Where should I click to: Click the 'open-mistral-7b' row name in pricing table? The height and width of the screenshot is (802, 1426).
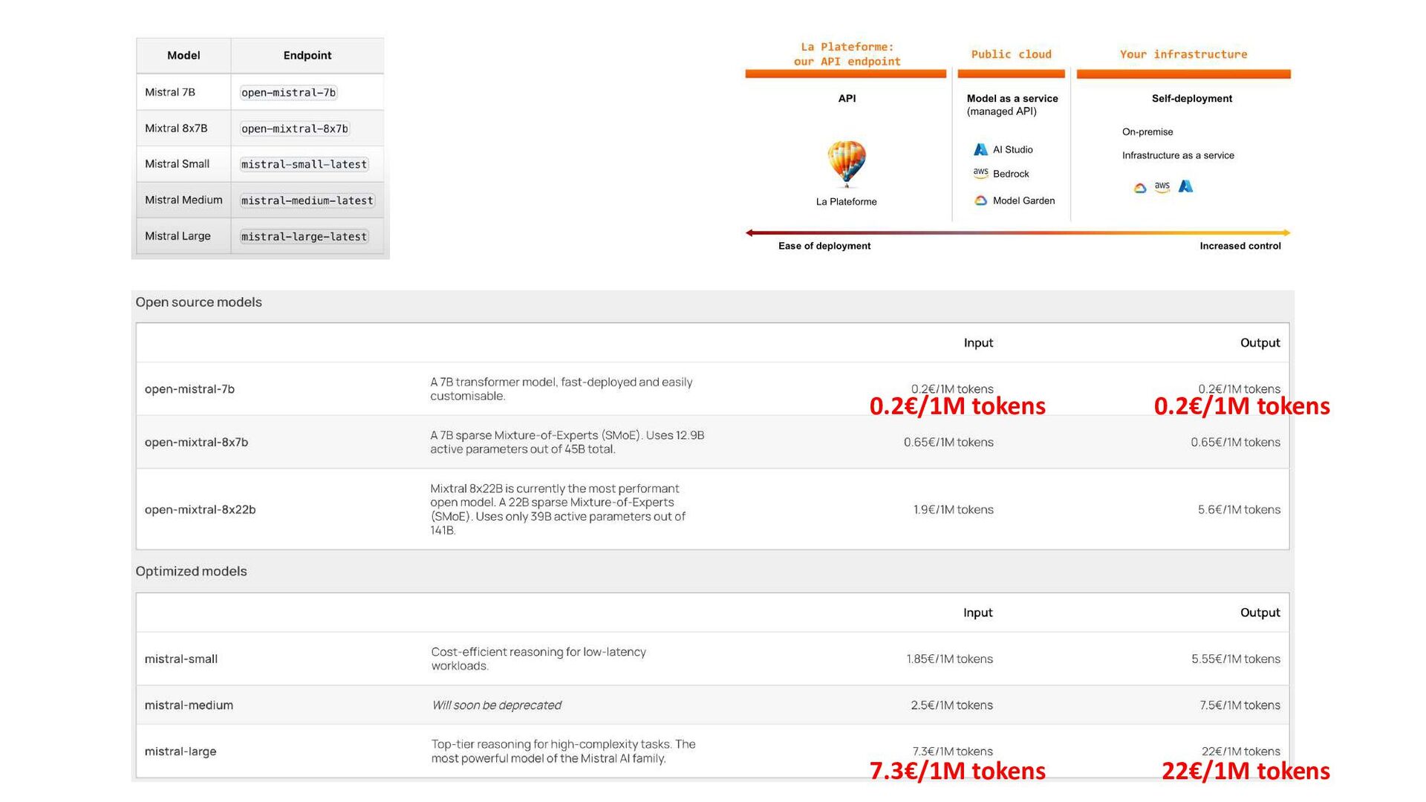click(x=189, y=389)
